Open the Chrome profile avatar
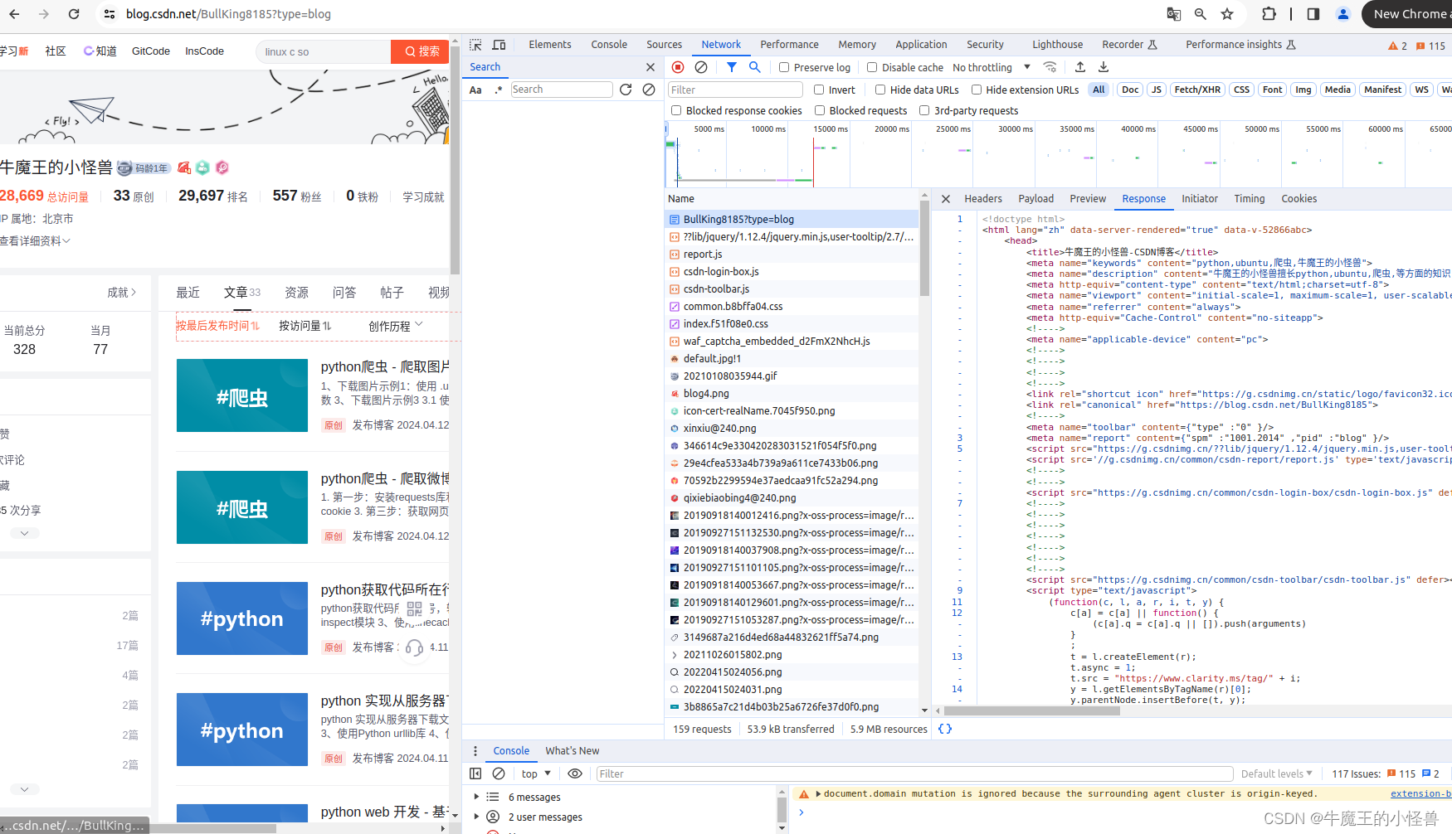The height and width of the screenshot is (834, 1452). 1343,14
